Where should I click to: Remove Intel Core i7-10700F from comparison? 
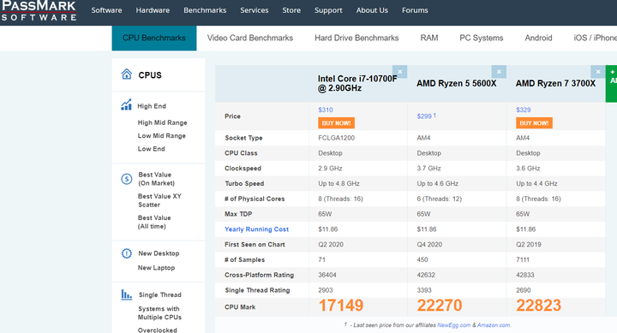tap(400, 72)
